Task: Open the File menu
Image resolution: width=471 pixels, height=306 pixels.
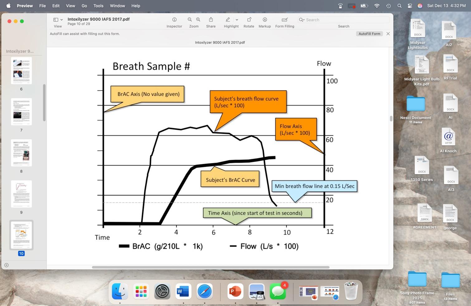Action: pos(42,6)
